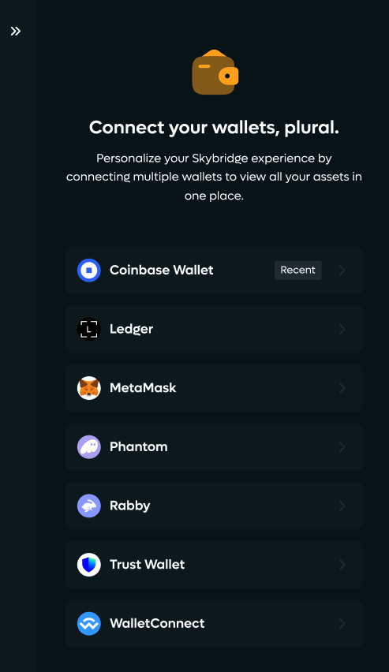Viewport: 389px width, 672px height.
Task: Open chevron arrow on WalletConnect row
Action: tap(342, 624)
